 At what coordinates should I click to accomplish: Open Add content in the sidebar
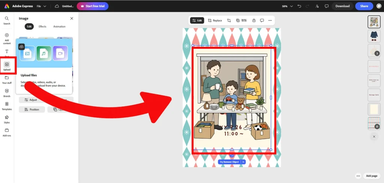(x=7, y=39)
